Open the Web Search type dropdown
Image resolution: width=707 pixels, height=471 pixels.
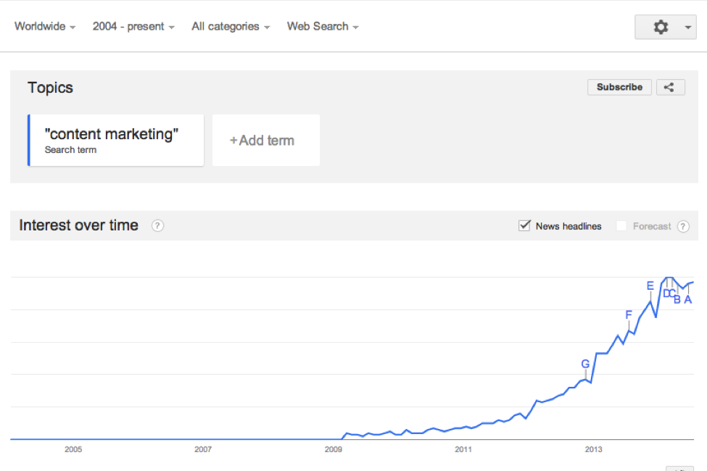(x=323, y=27)
